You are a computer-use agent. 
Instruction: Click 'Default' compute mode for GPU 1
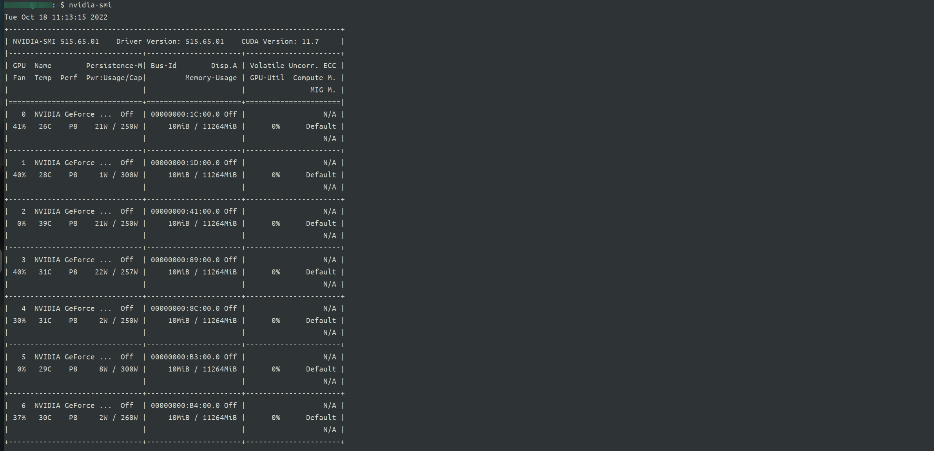click(321, 175)
